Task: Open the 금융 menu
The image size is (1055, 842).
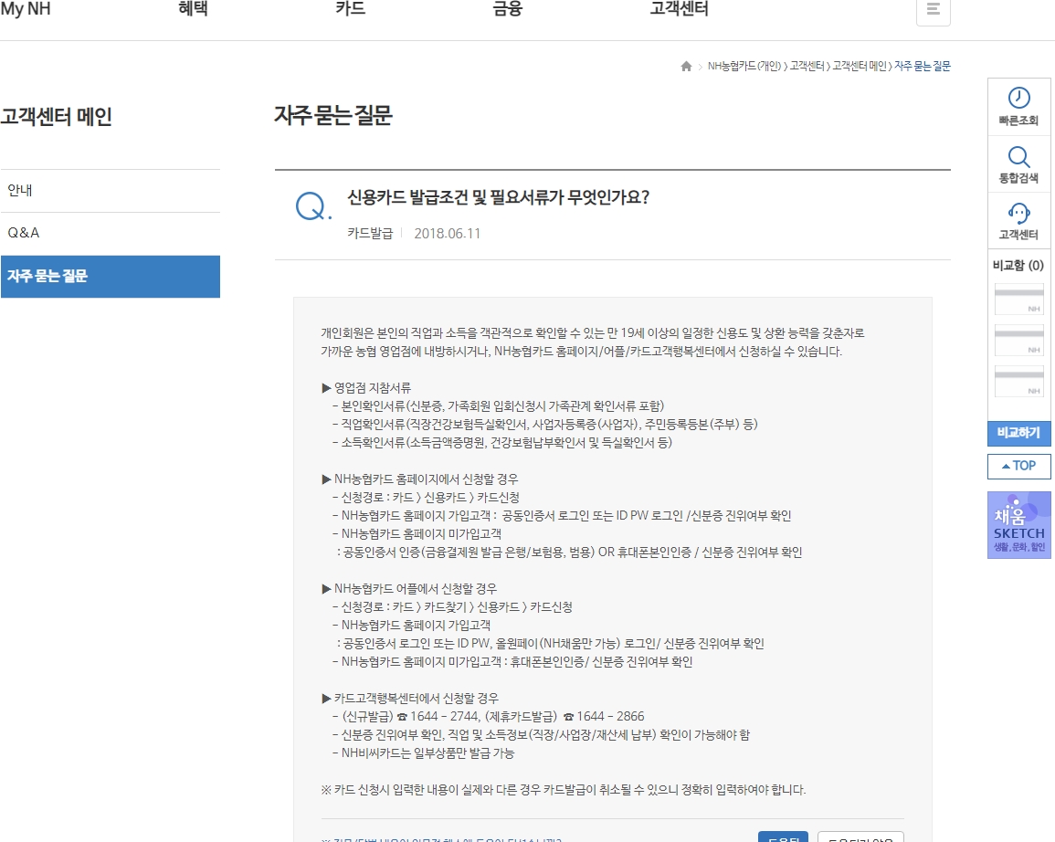Action: 507,9
